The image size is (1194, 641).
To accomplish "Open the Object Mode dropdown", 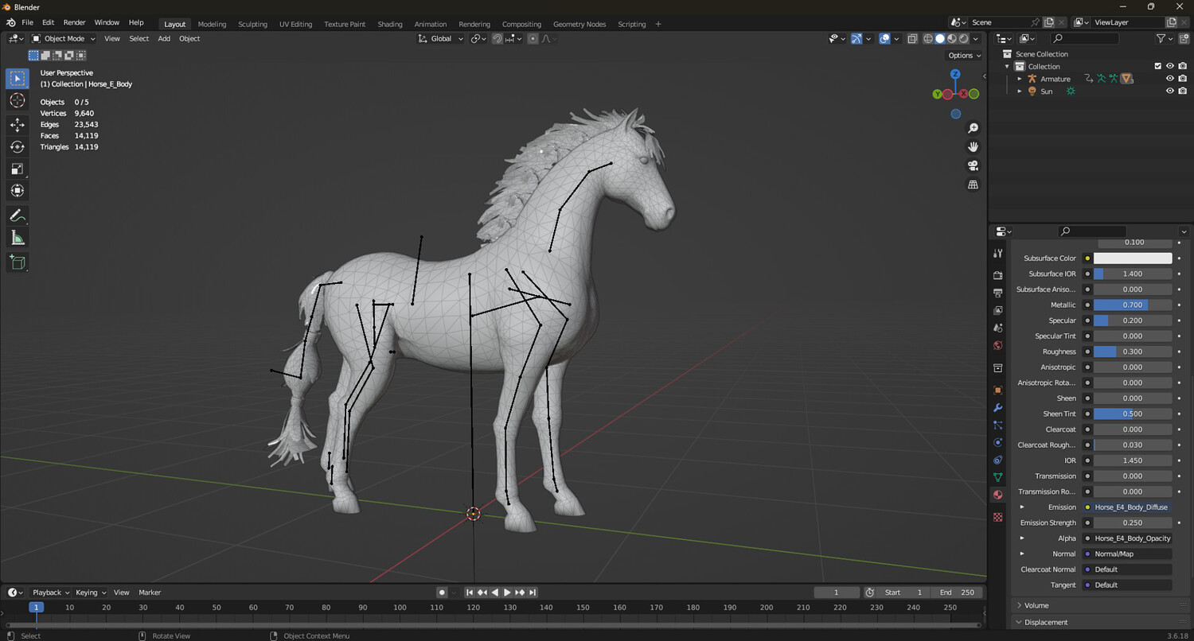I will tap(64, 38).
